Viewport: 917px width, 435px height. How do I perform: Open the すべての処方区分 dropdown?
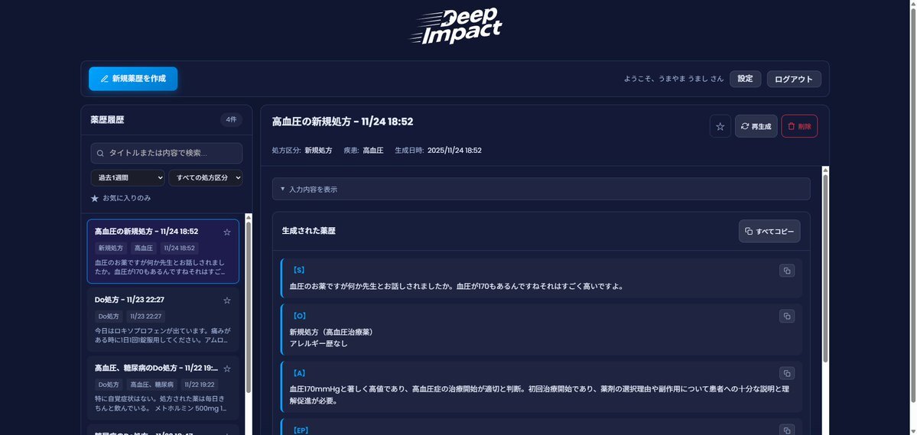(205, 177)
